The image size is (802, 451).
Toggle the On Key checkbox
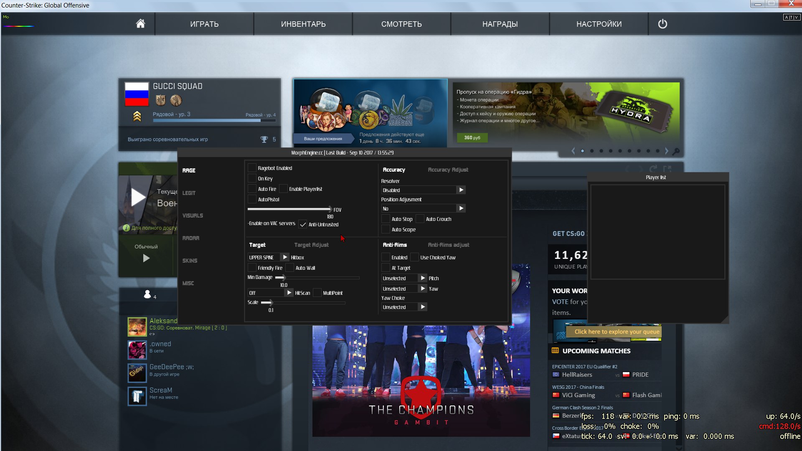(252, 178)
